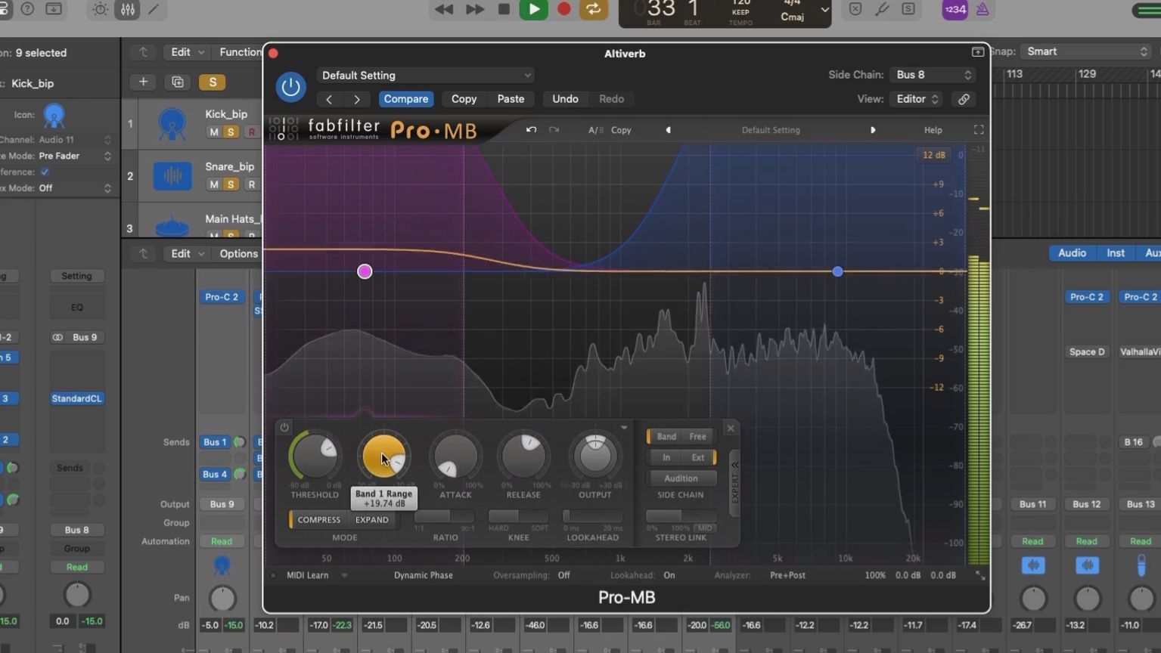Go to next plugin preset arrow
1161x653 pixels.
point(357,99)
